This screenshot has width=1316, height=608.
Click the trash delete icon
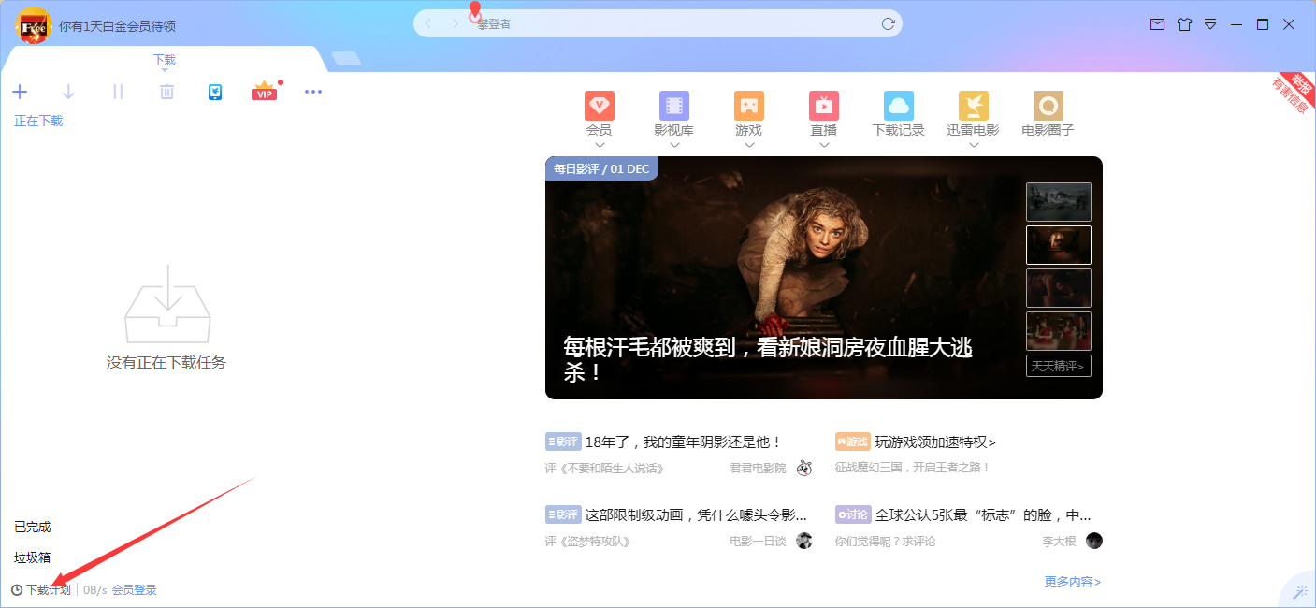pyautogui.click(x=166, y=91)
